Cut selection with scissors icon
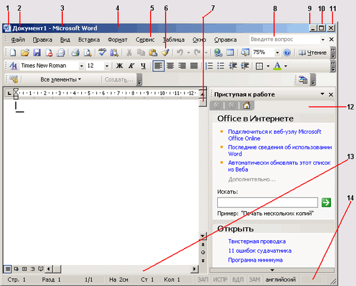 pos(129,53)
